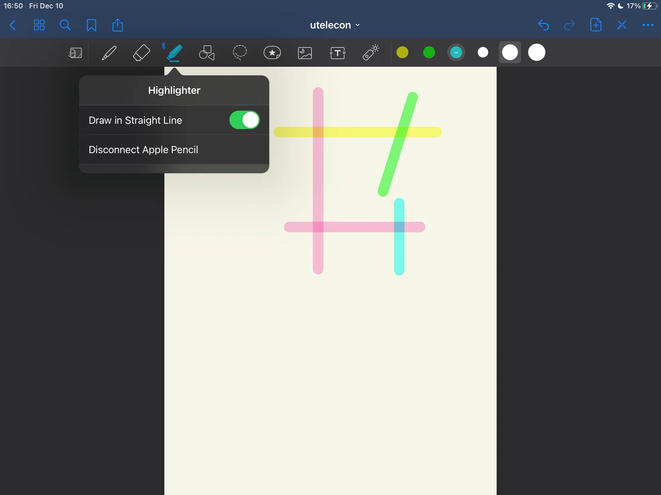Select the Image insert tool
This screenshot has width=661, height=495.
pos(305,53)
